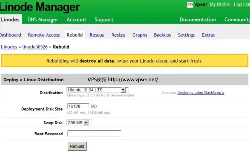The height and width of the screenshot is (159, 250).
Task: Open the Backups subtab
Action: point(162,35)
